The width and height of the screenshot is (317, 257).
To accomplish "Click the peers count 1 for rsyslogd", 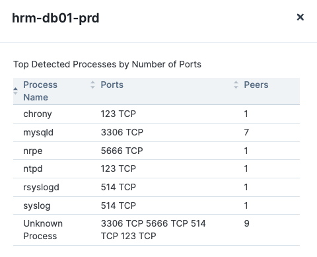I will coord(246,187).
